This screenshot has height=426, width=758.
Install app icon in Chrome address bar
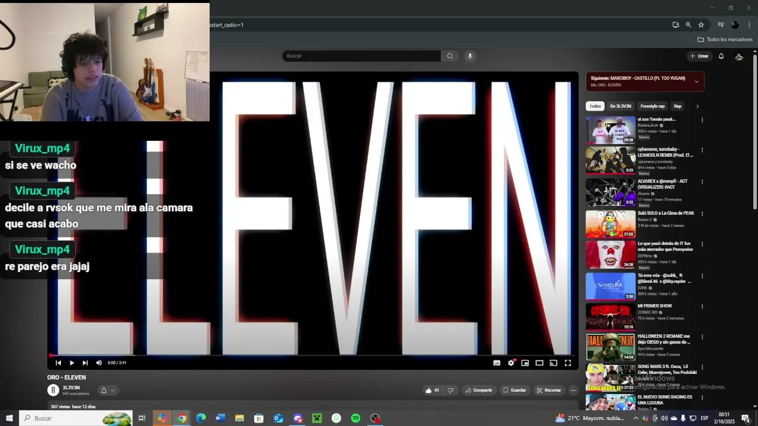coord(676,25)
